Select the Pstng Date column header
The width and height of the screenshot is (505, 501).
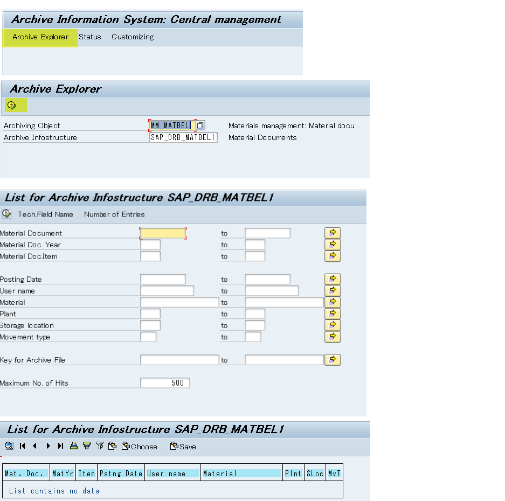click(121, 474)
